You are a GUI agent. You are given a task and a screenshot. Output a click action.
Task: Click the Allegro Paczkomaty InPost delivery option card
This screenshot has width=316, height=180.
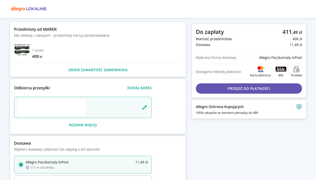coord(83,165)
